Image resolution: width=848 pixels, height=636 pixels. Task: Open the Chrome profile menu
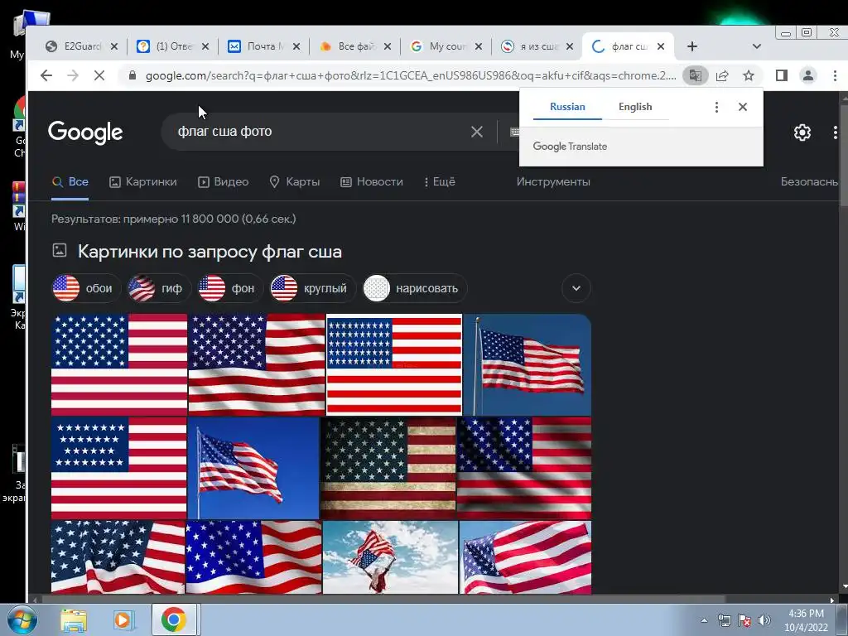point(808,75)
